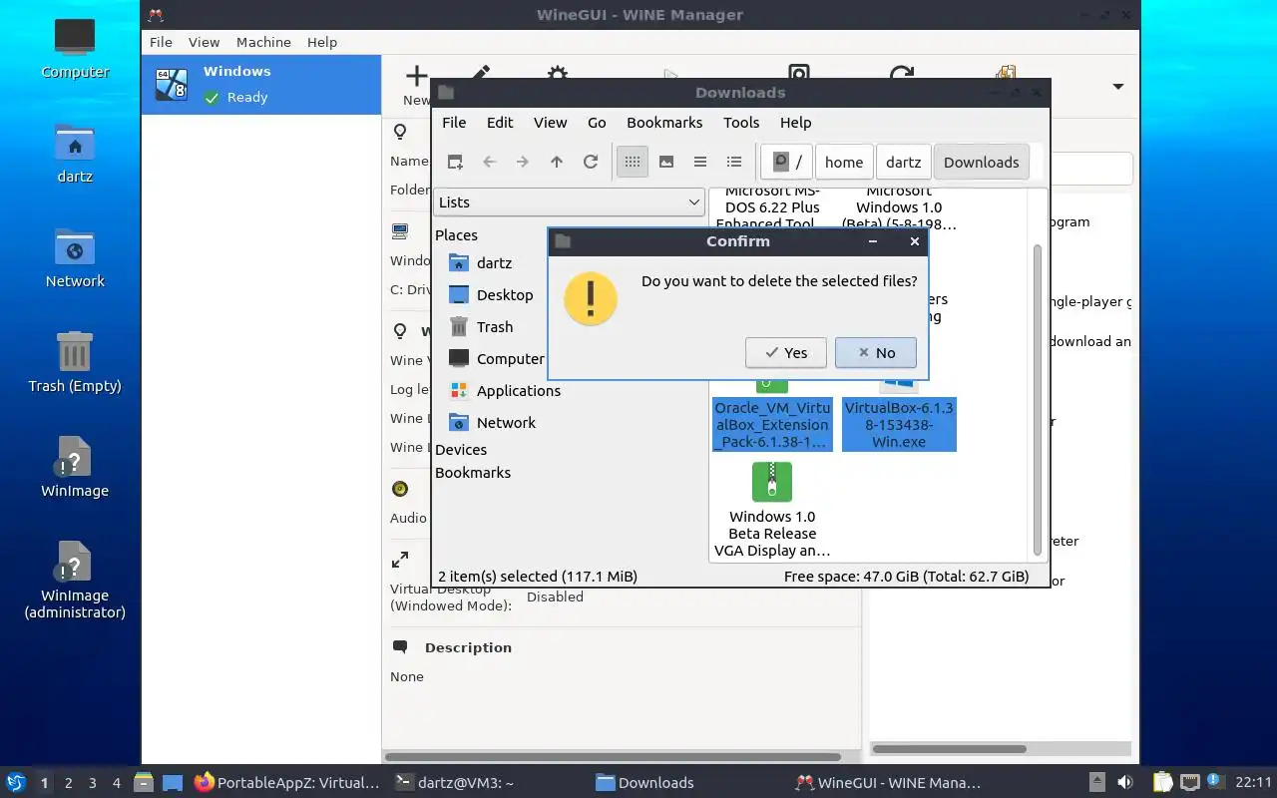Click the Bookmarks heading in the side pane
The height and width of the screenshot is (798, 1277).
(473, 473)
